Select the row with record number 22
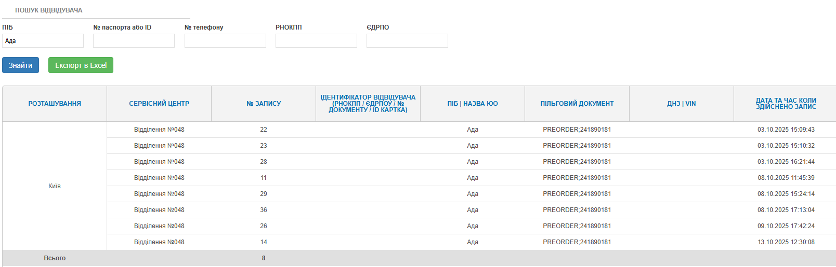This screenshot has height=267, width=836. (x=264, y=130)
